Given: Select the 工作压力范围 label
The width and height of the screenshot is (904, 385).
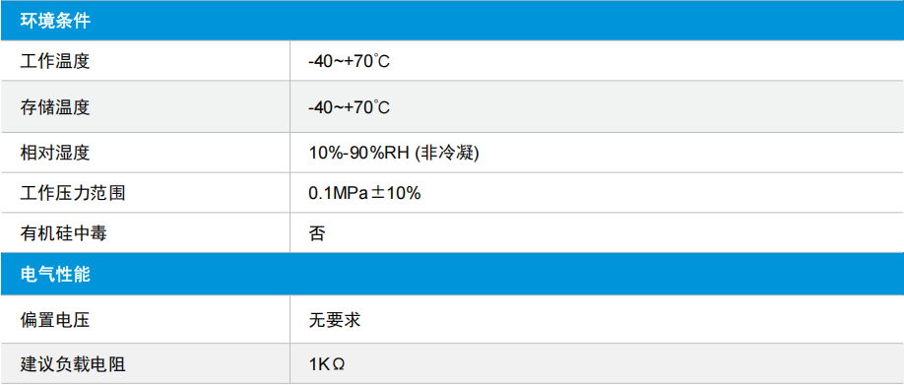Looking at the screenshot, I should [x=73, y=193].
